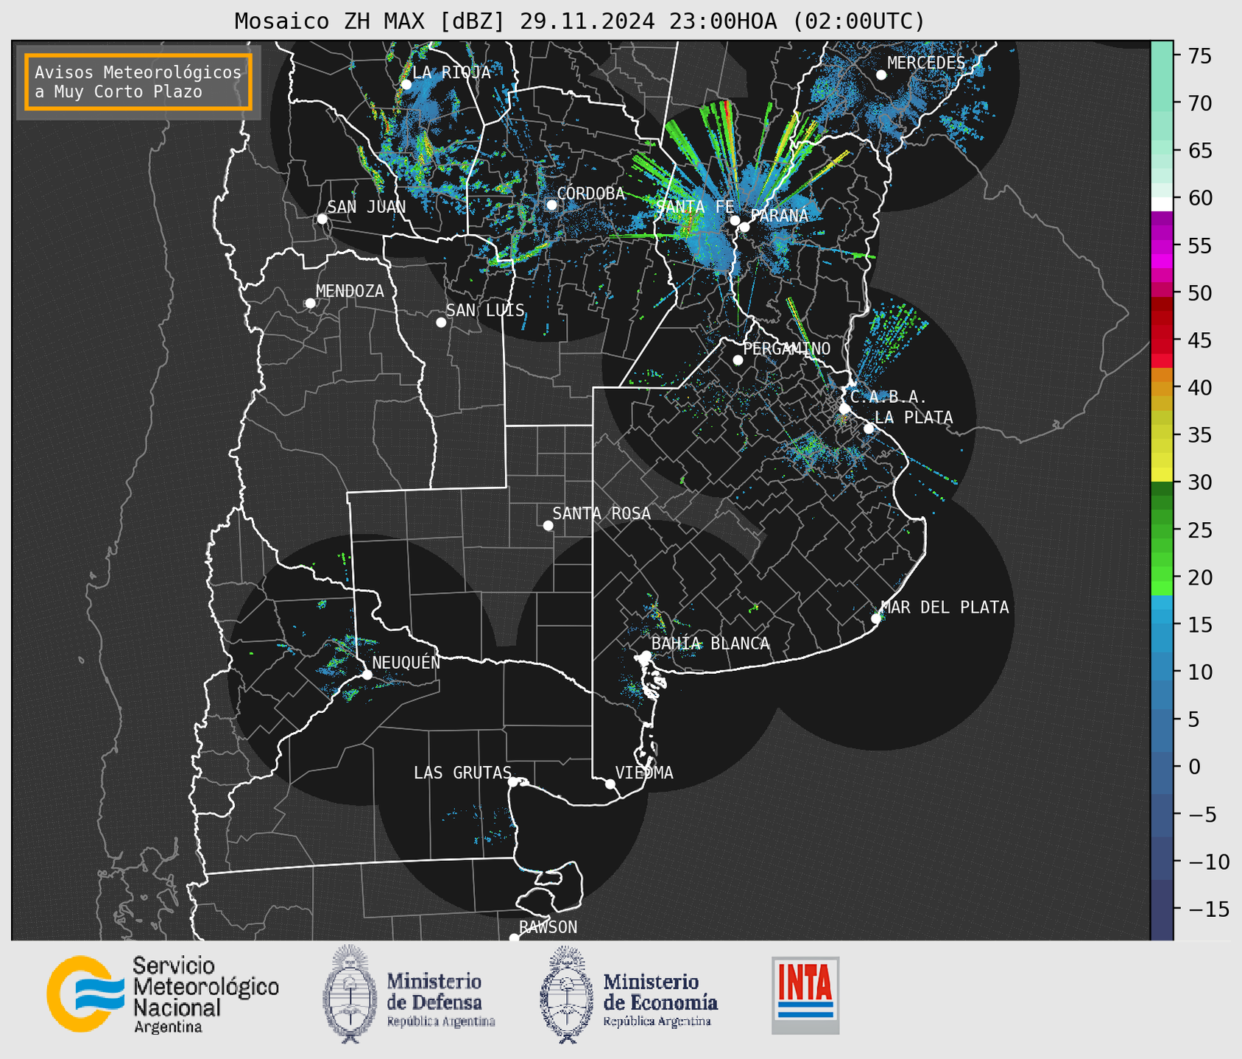
Task: Click the "Servicio Meteorológico Nacional" text
Action: click(x=206, y=986)
